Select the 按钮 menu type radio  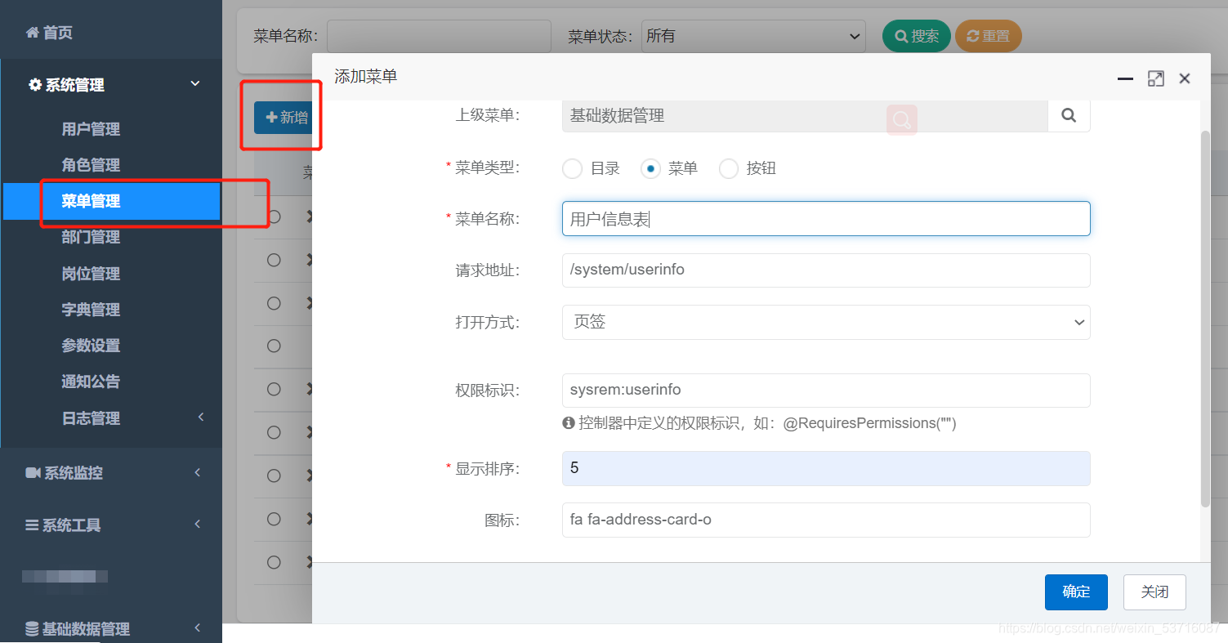coord(728,168)
